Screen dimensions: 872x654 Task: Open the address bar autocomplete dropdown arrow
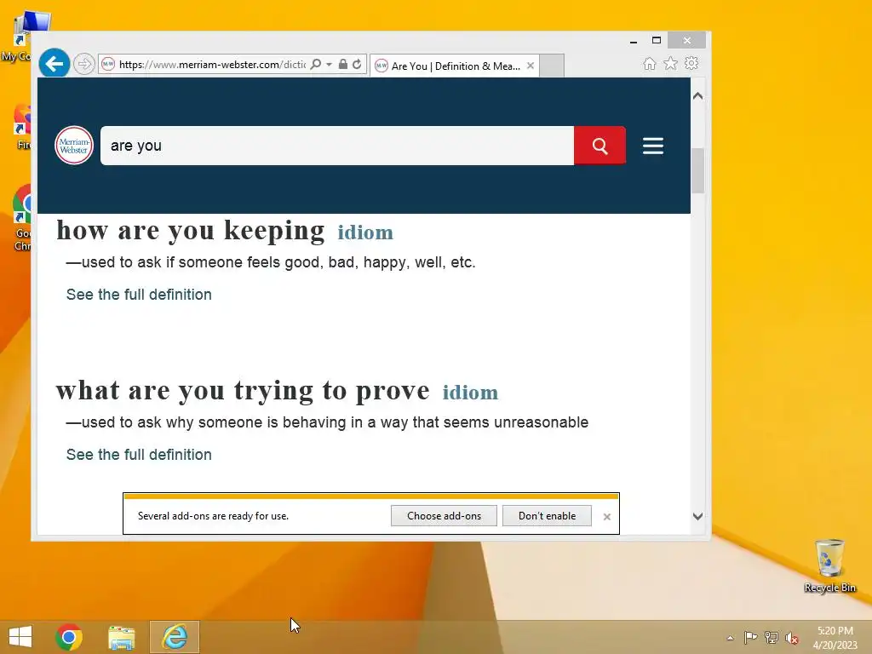(x=330, y=65)
